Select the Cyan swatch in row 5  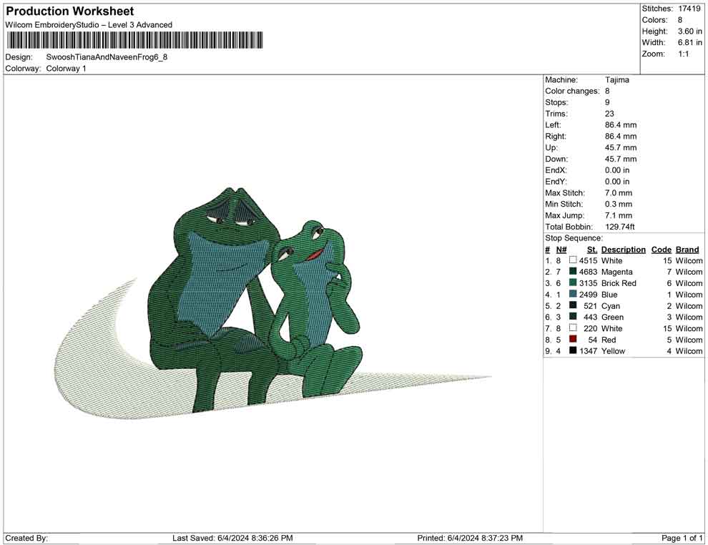point(573,305)
